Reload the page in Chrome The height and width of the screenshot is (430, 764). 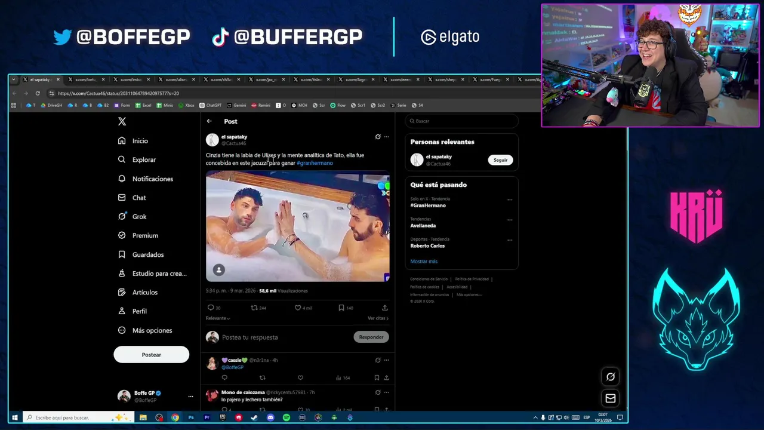pyautogui.click(x=38, y=93)
